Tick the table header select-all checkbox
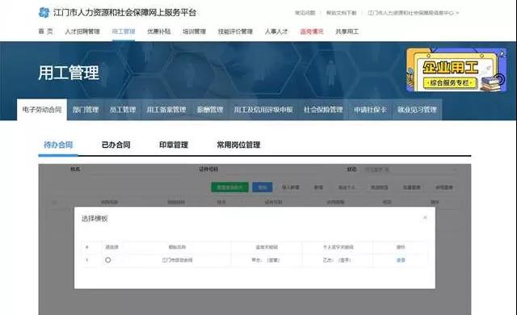Image resolution: width=517 pixels, height=315 pixels. (54, 202)
